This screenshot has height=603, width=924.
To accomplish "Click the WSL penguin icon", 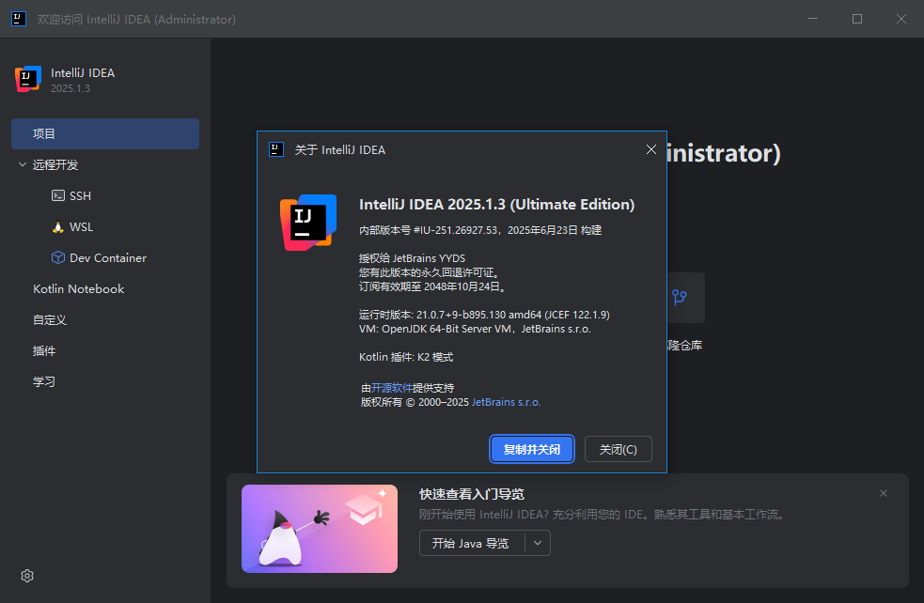I will click(57, 226).
